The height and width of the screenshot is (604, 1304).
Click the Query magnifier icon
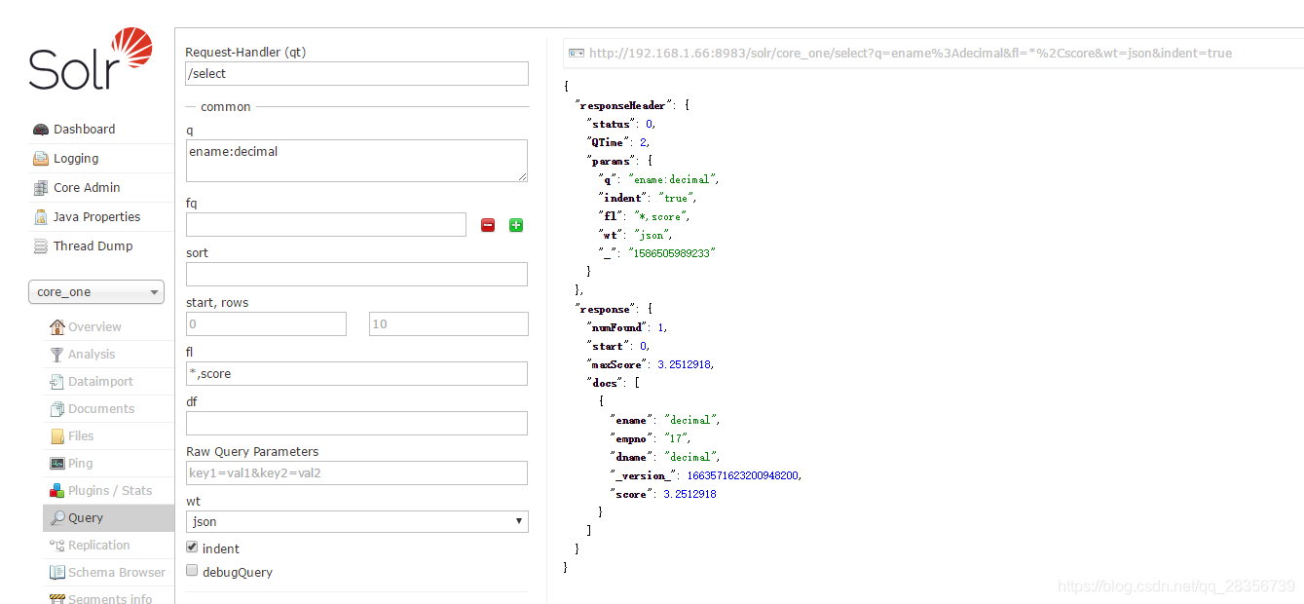tap(57, 517)
